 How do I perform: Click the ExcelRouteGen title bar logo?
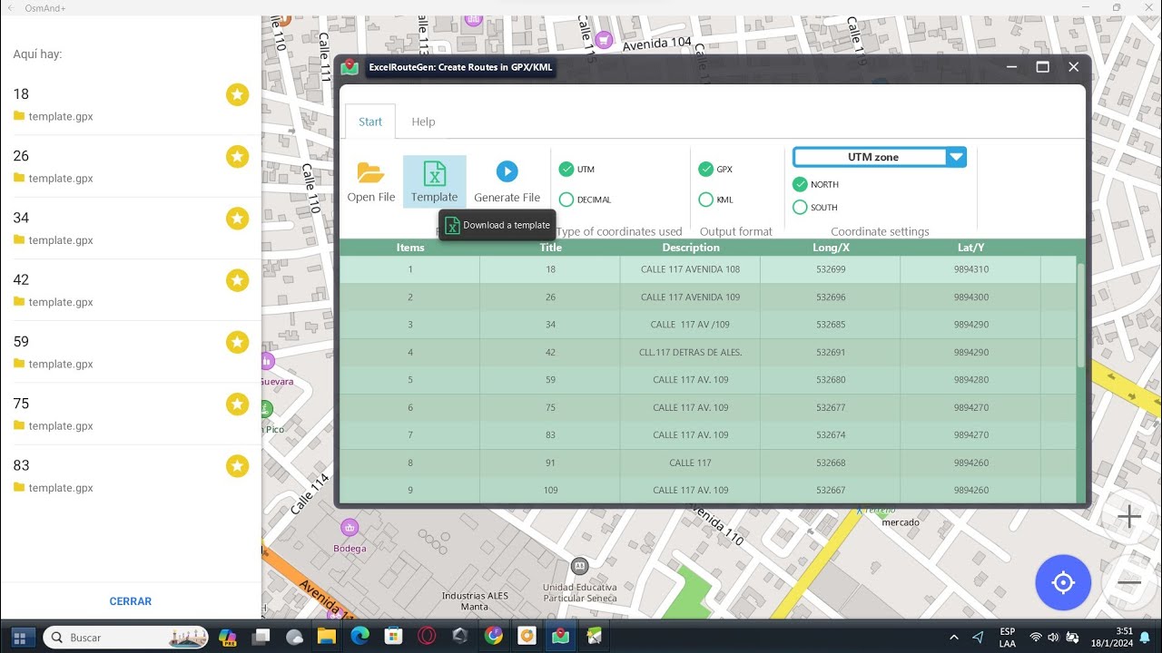(350, 67)
